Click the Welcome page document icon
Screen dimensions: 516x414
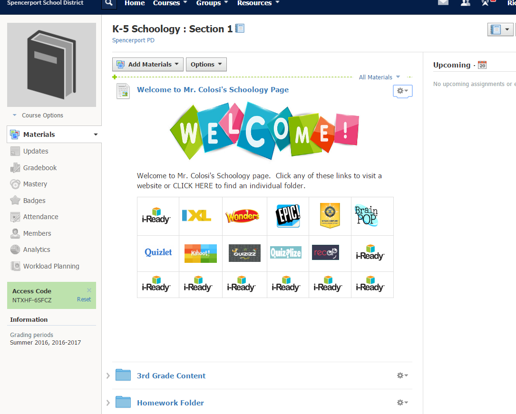pyautogui.click(x=123, y=91)
